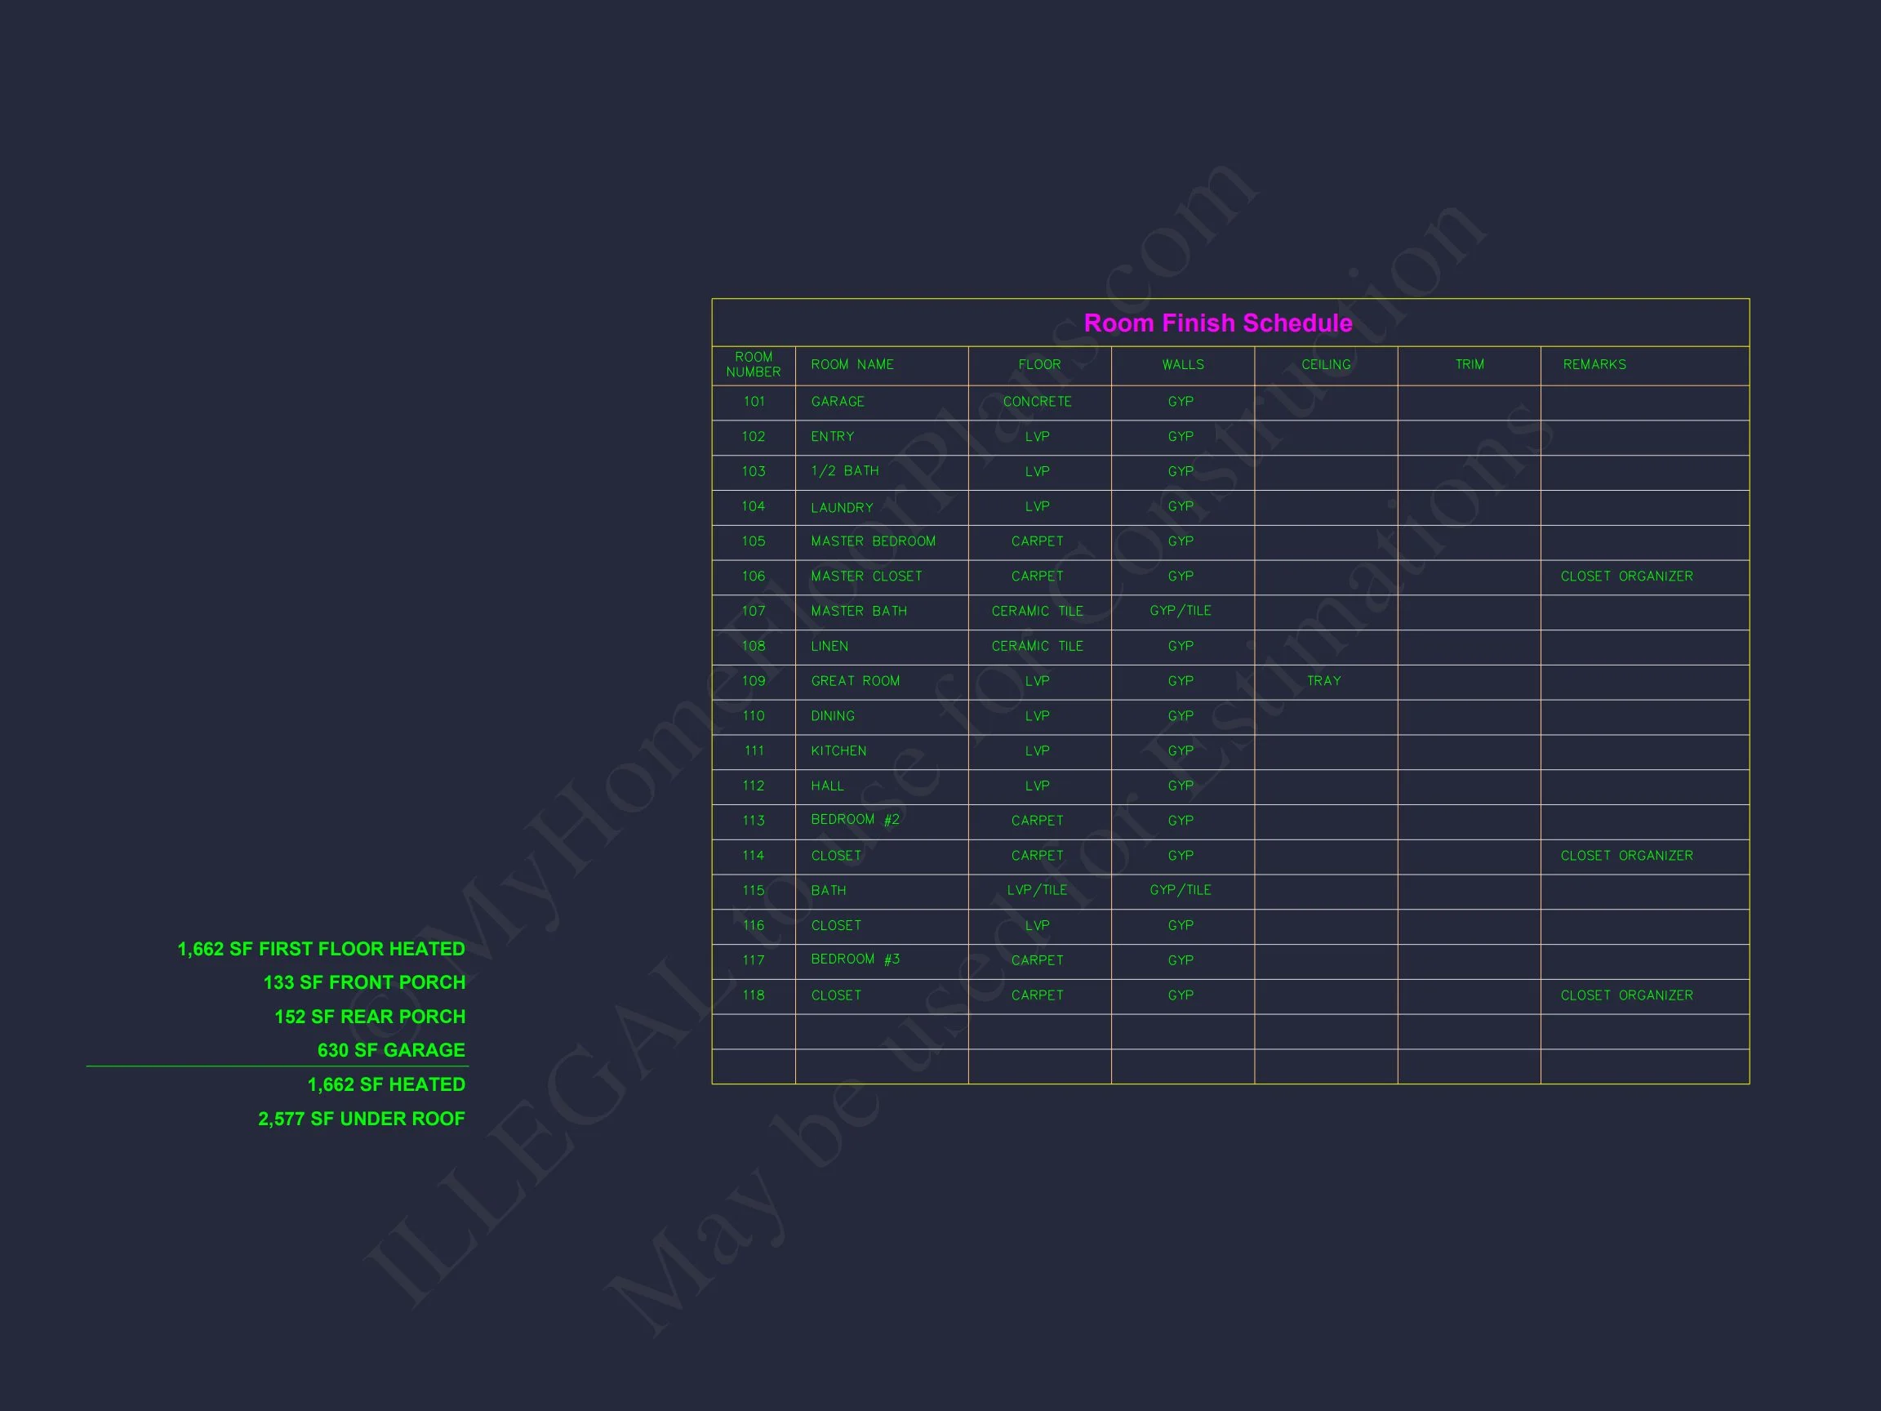Viewport: 1881px width, 1411px height.
Task: Click the WALLS column header
Action: (1183, 365)
